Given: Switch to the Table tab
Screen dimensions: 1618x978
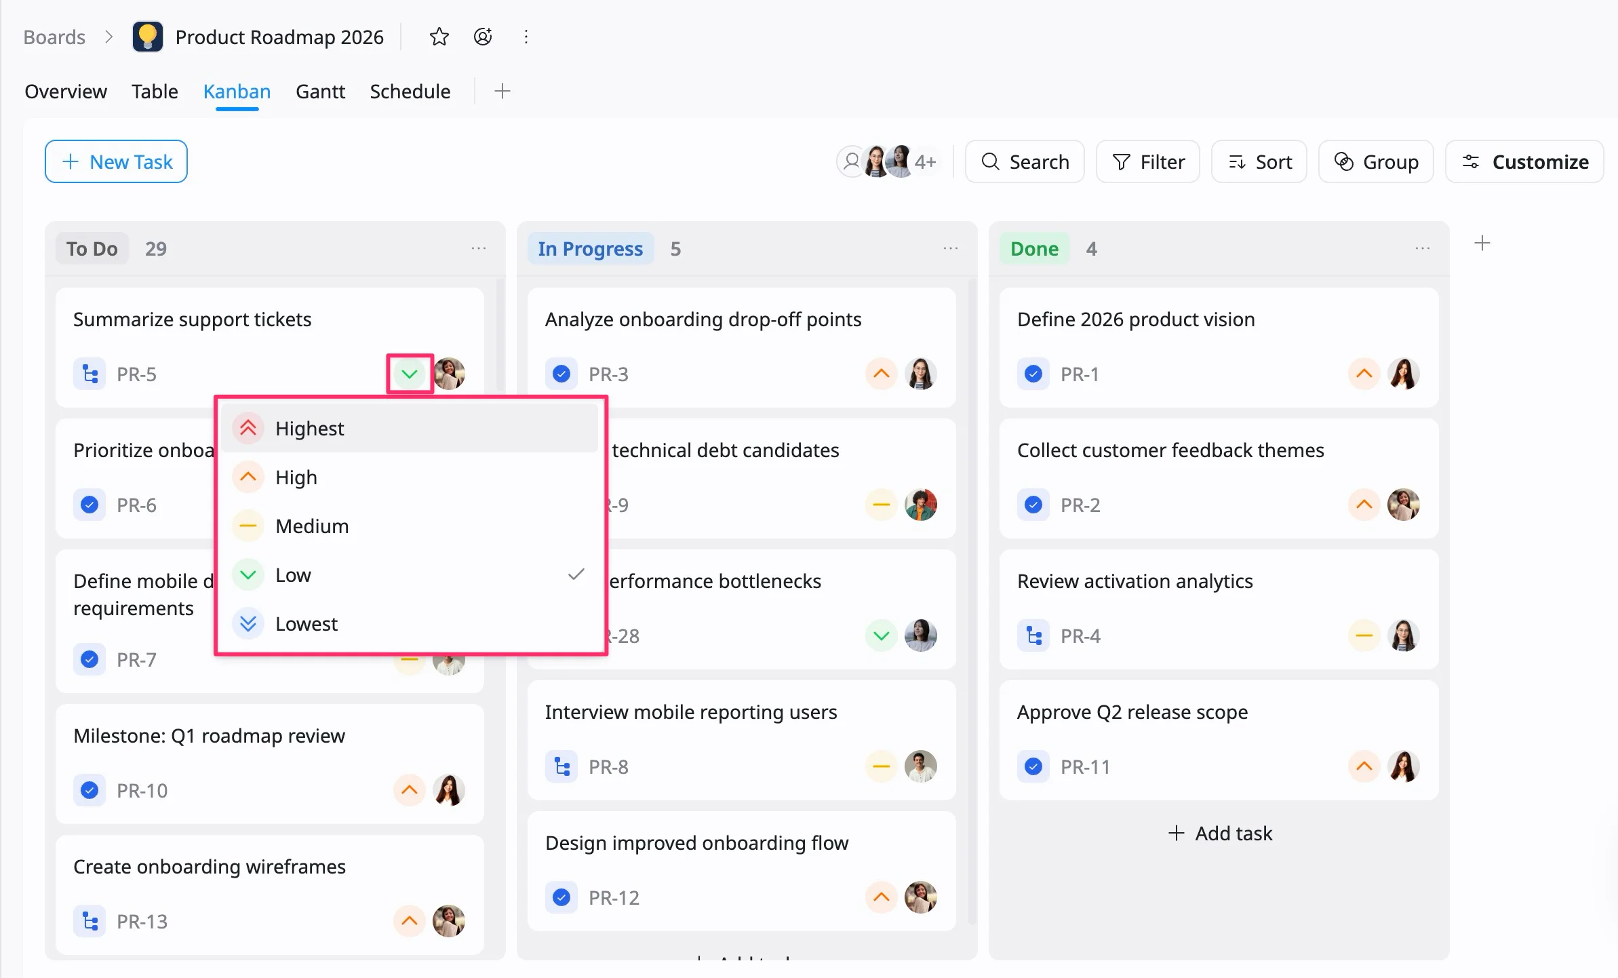Looking at the screenshot, I should pos(155,91).
